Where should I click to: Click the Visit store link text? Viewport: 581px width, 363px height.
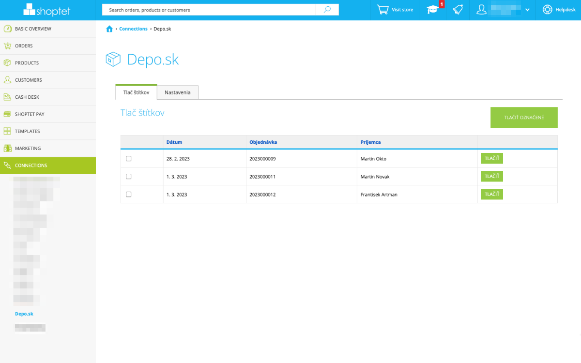coord(402,10)
